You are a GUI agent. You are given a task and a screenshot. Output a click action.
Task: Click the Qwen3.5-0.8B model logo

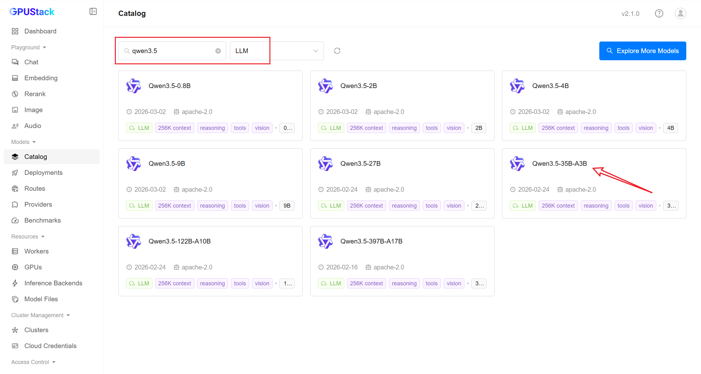[134, 86]
